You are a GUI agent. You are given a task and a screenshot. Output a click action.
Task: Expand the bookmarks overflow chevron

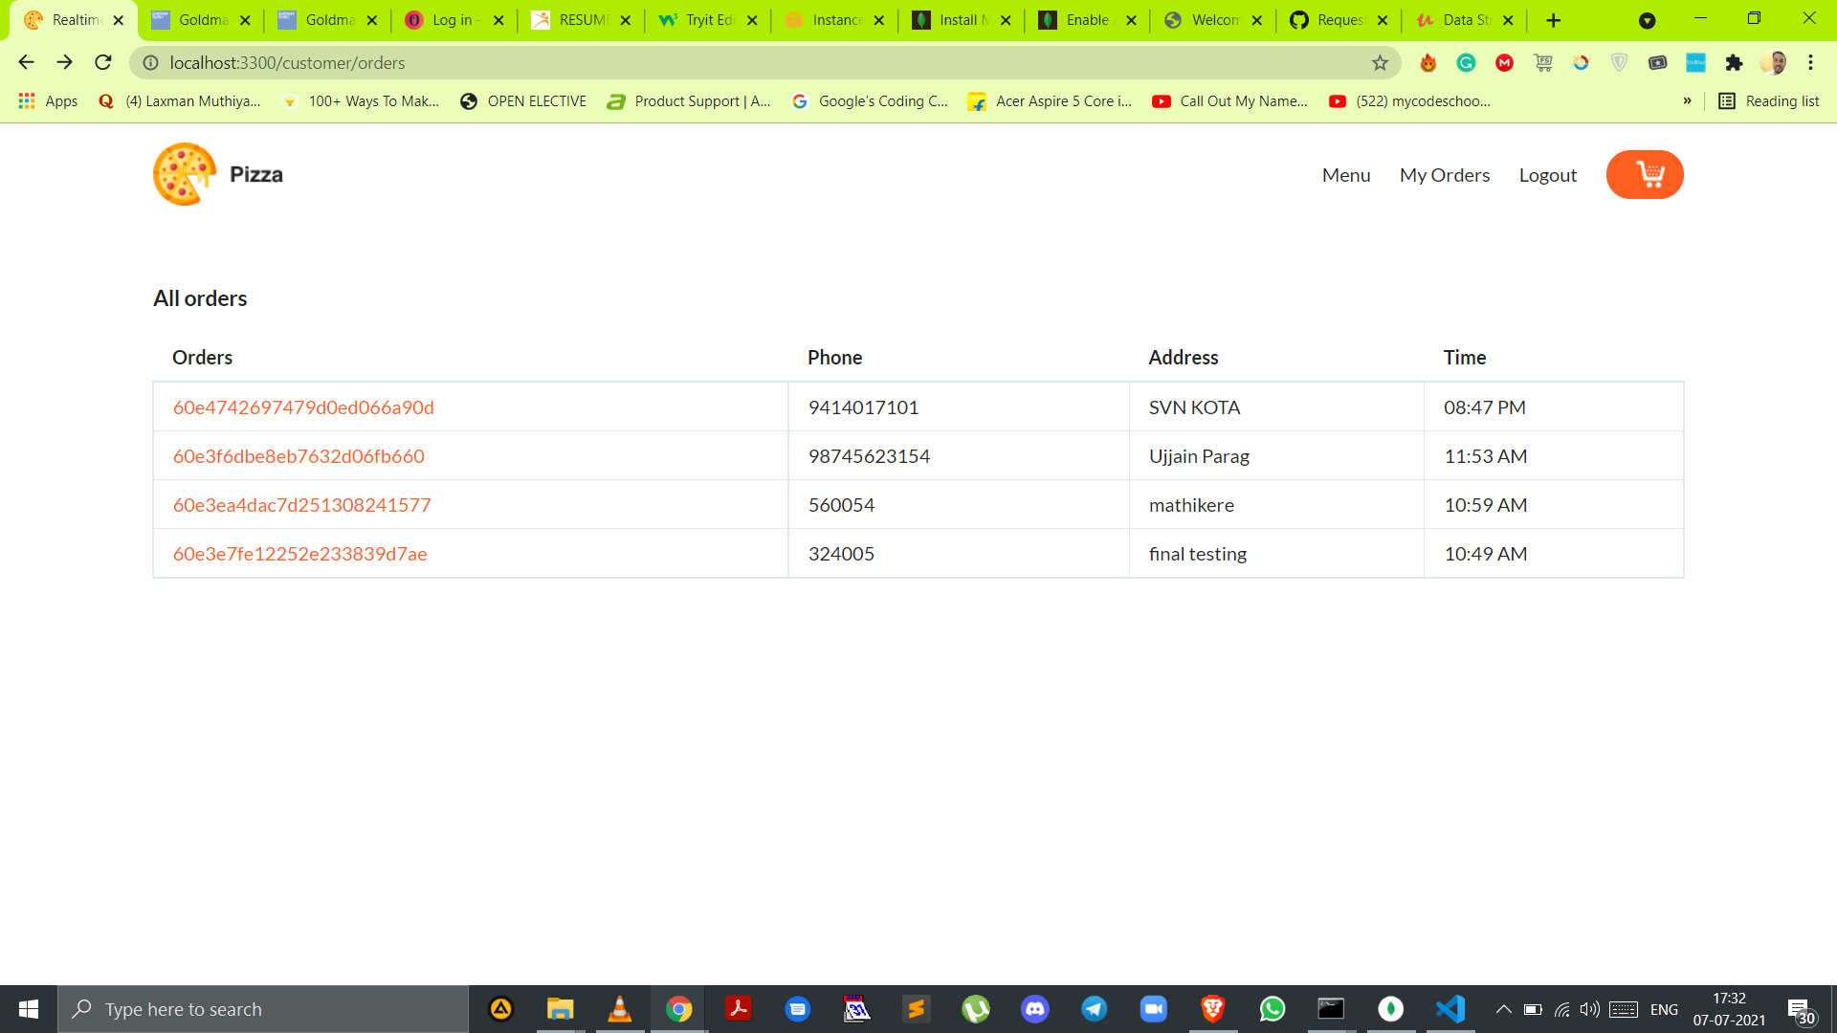pos(1688,100)
